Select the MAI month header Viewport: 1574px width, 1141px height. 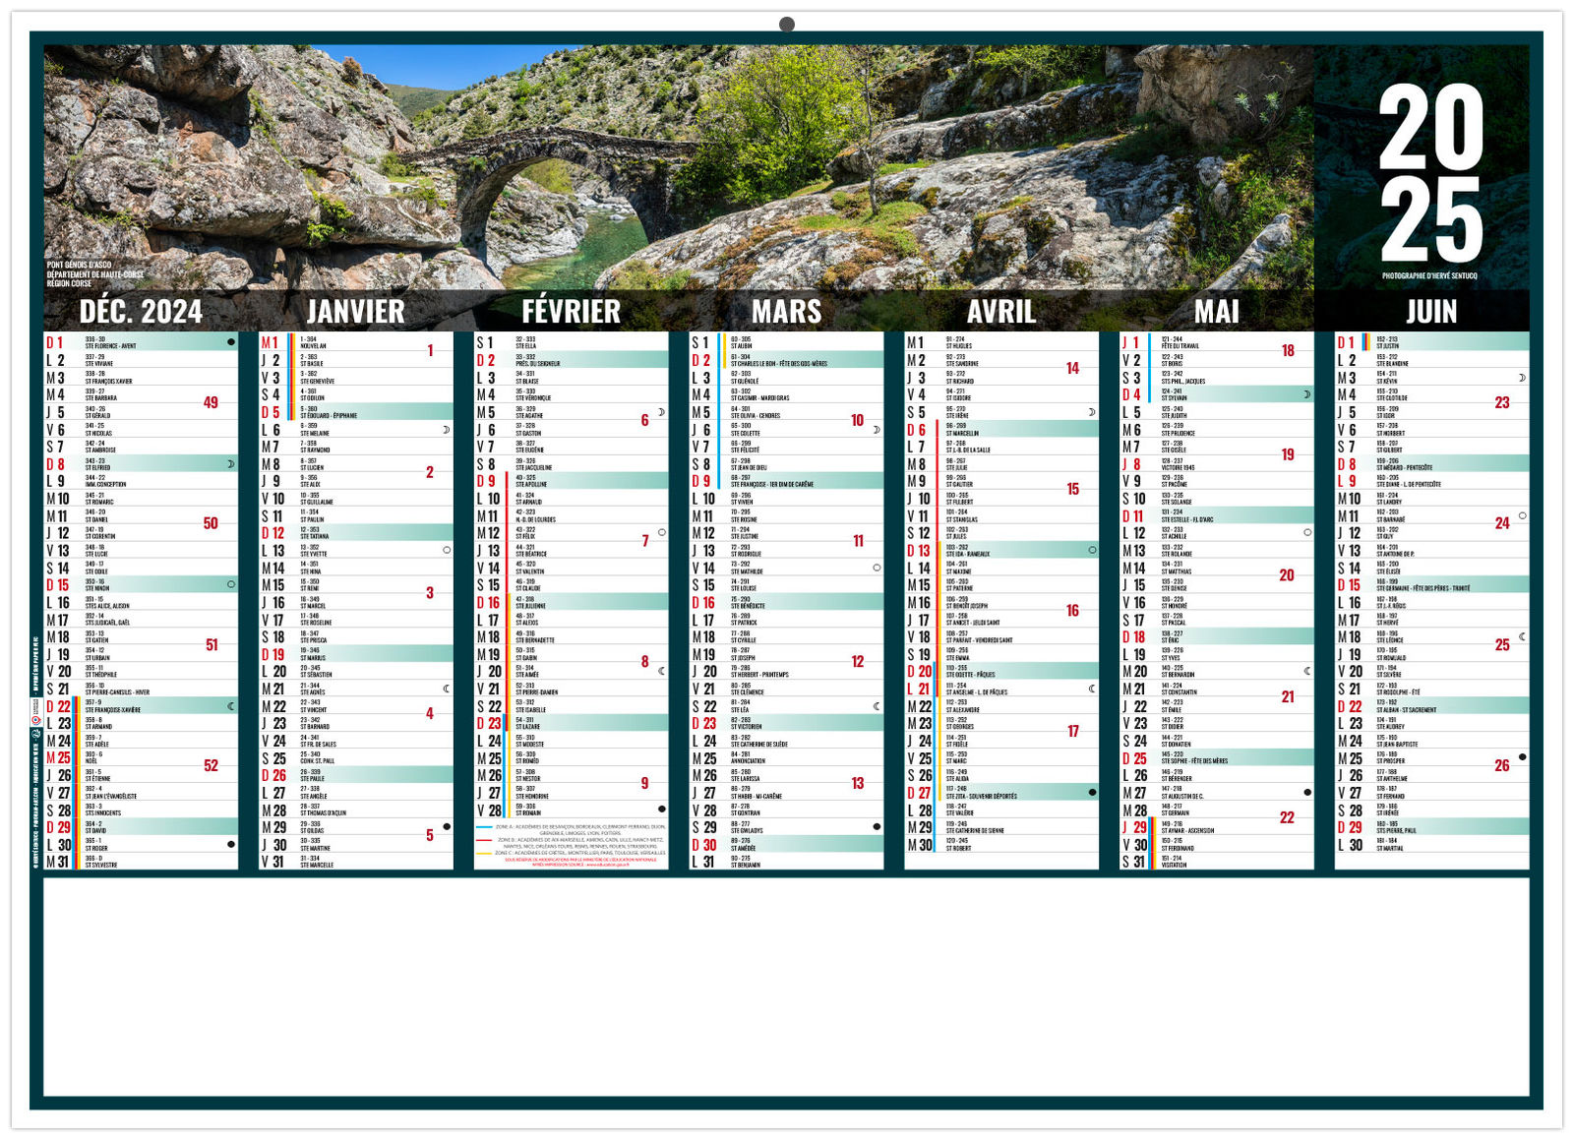(1216, 312)
